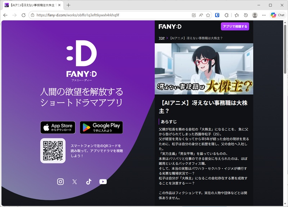Viewport: 288px width, 207px height.
Task: Maximize the browser window
Action: pyautogui.click(x=270, y=5)
